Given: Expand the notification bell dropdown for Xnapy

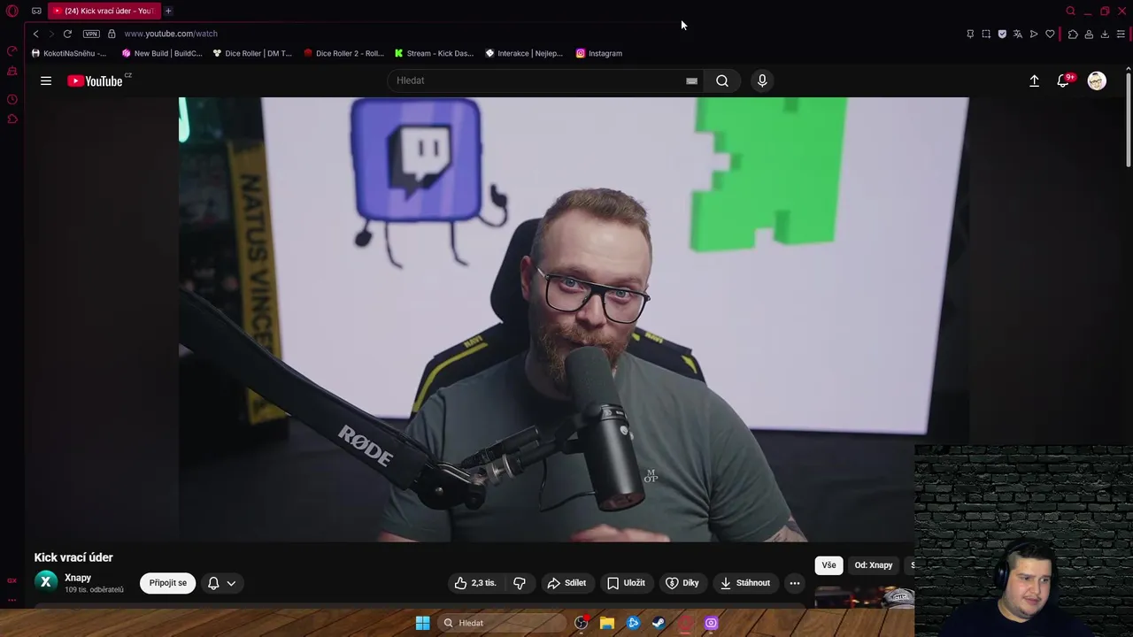Looking at the screenshot, I should [x=221, y=583].
